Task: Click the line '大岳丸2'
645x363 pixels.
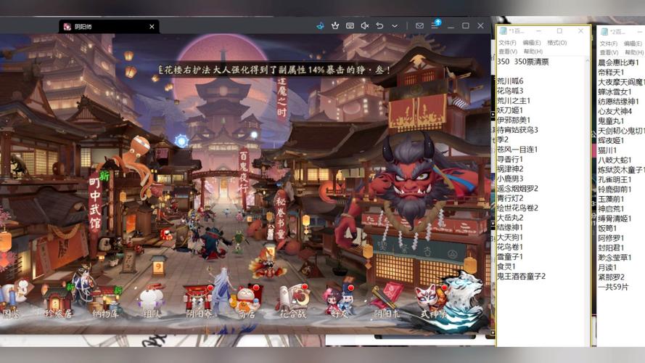Action: coord(510,217)
